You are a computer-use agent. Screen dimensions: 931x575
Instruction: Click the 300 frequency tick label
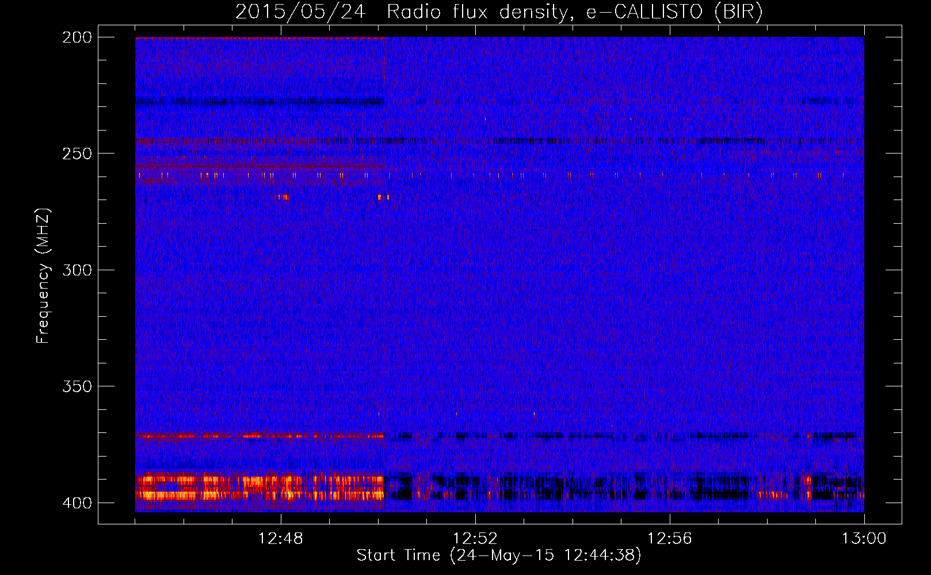coord(77,270)
